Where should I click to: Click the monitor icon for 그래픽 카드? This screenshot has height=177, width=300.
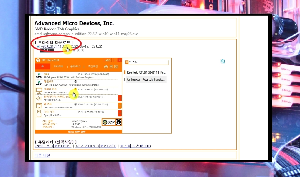pos(39,91)
